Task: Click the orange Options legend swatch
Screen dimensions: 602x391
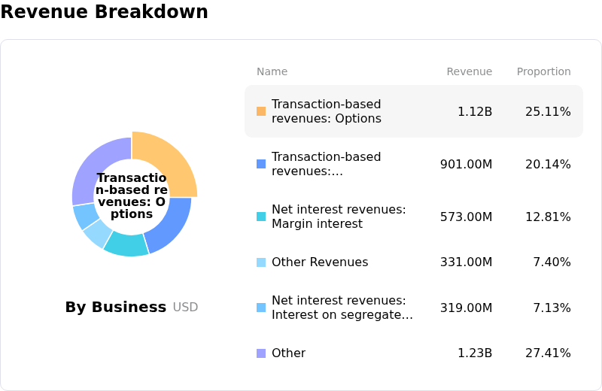Action: coord(261,111)
